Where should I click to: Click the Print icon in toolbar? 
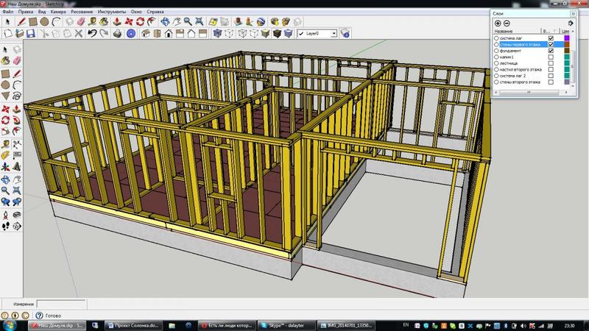[x=117, y=33]
